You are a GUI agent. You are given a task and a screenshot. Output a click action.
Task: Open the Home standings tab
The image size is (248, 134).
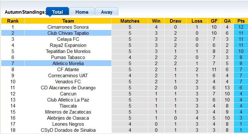[x=82, y=12]
